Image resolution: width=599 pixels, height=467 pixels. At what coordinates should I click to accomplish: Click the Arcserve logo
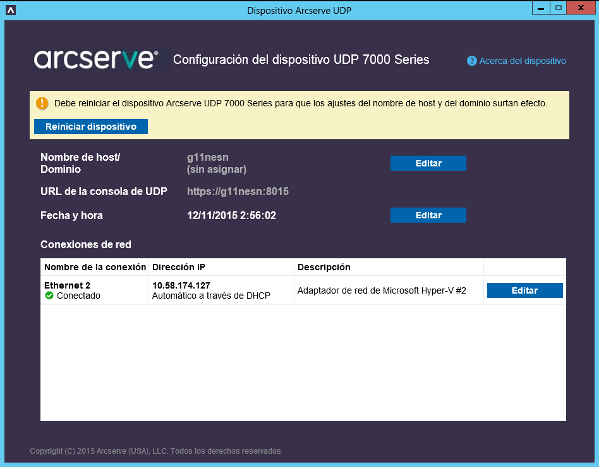[96, 59]
